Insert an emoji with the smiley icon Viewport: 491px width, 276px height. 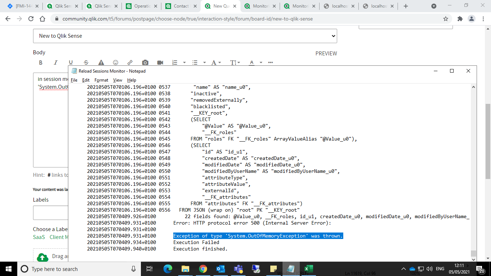pyautogui.click(x=115, y=63)
